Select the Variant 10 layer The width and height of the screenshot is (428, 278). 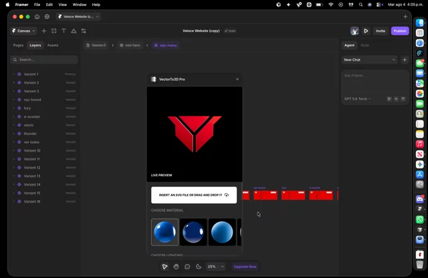point(44,150)
